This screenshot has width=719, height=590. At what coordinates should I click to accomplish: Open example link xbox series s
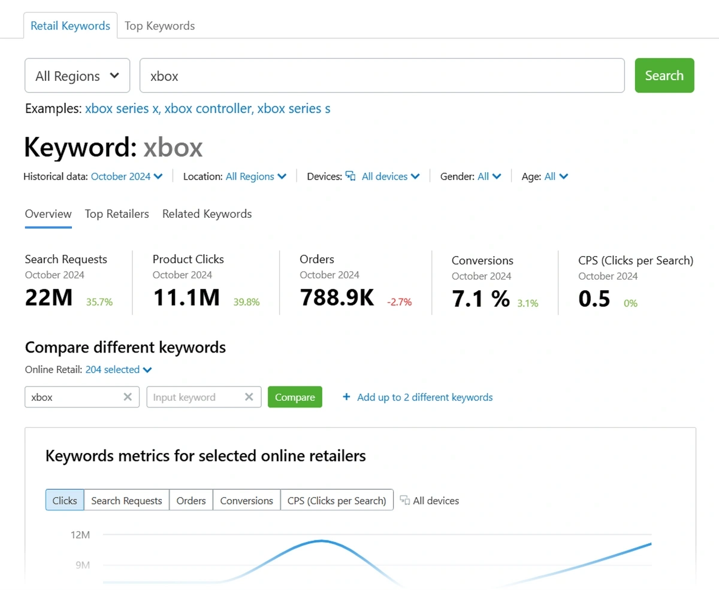pos(294,109)
